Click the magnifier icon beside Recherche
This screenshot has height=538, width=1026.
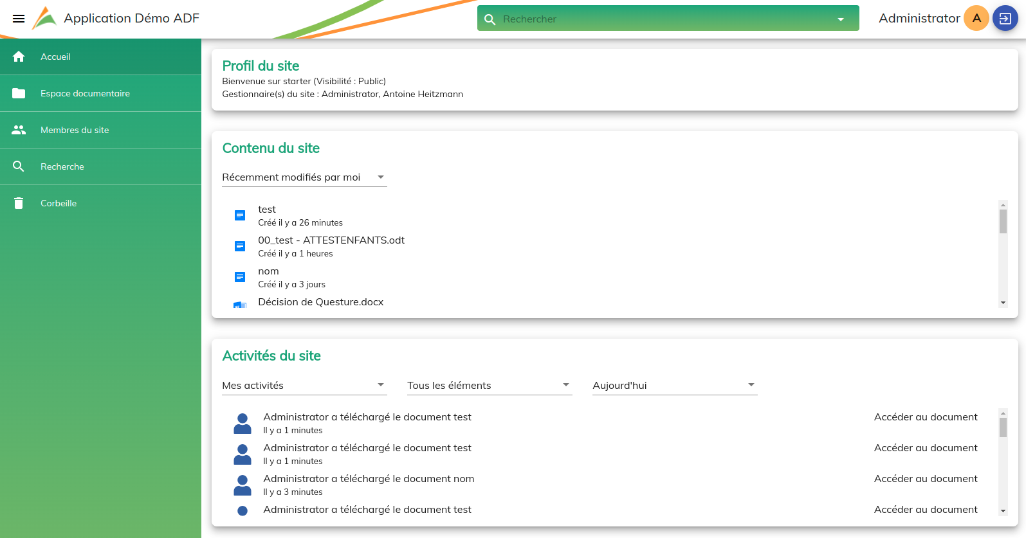(19, 166)
